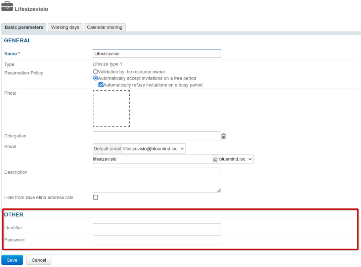Click the trash icon beside Delegation field
Screen dimensions: 361x267
pos(223,136)
